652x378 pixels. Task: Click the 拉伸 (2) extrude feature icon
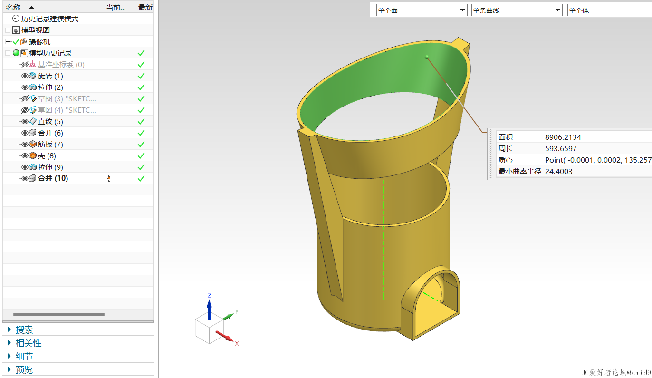click(x=33, y=87)
